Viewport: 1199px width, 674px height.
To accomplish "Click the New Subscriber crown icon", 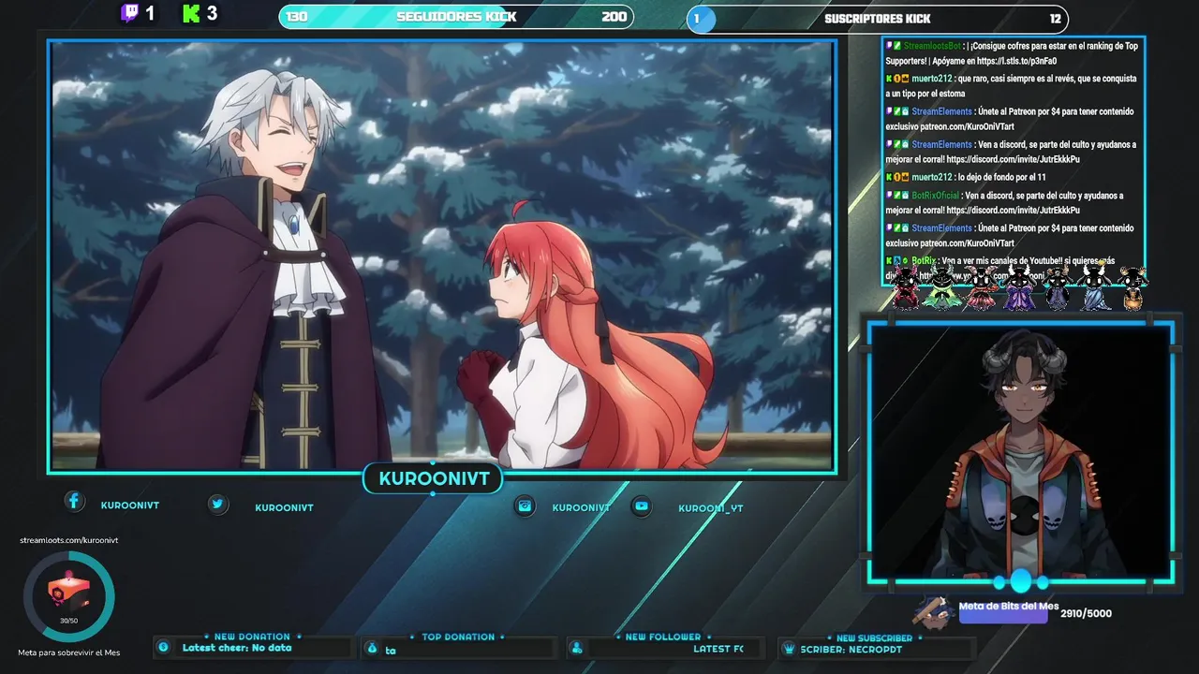I will (x=789, y=649).
